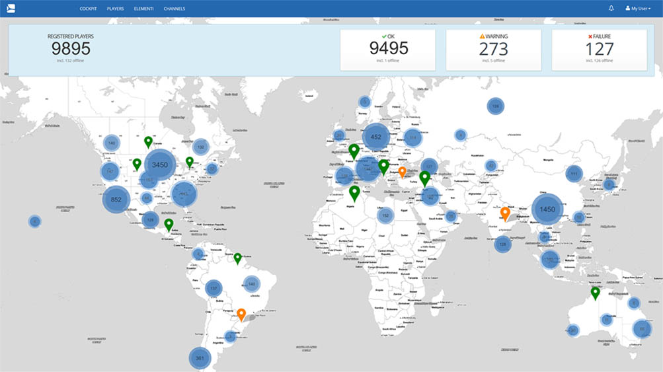663x372 pixels.
Task: Expand the cluster over Spain
Action: tap(344, 176)
